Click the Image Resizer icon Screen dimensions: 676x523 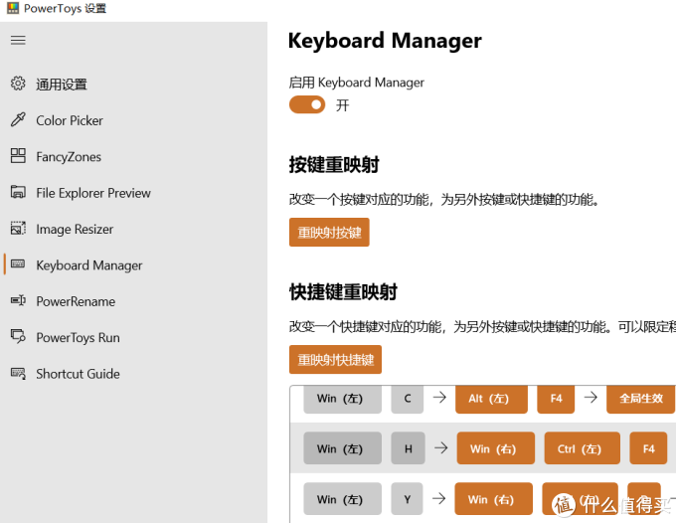coord(18,228)
